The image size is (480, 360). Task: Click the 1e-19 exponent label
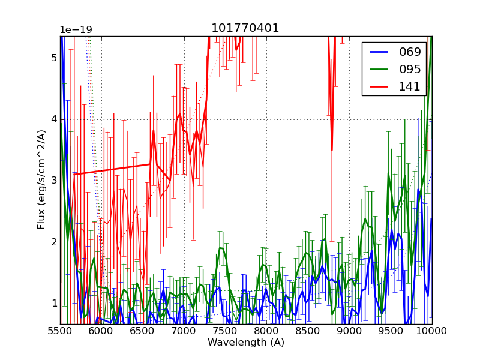(x=76, y=30)
